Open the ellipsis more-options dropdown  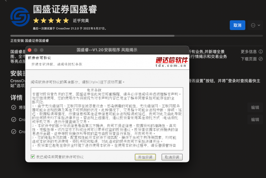point(255,25)
